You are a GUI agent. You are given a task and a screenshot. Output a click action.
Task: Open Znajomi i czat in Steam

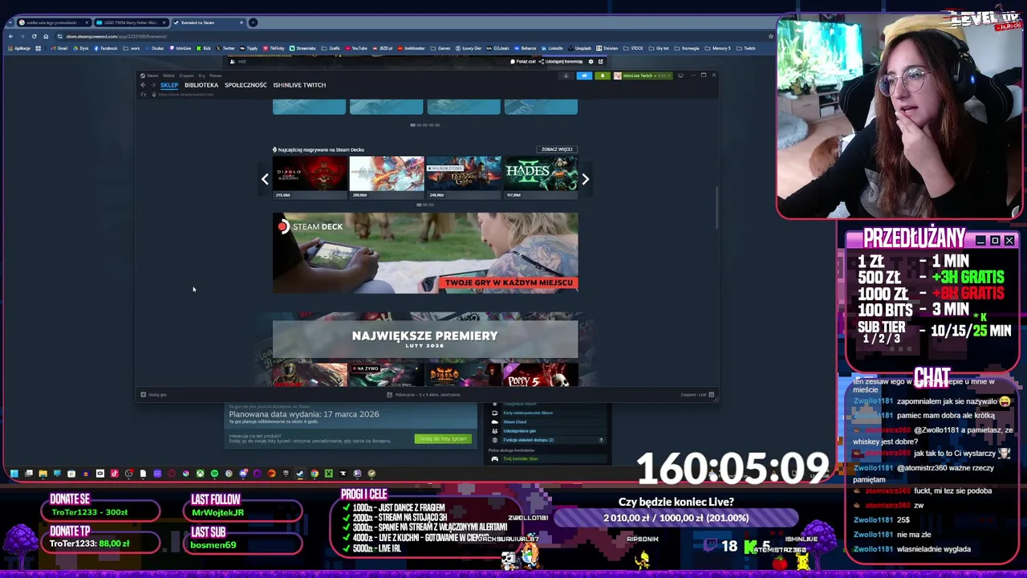point(696,395)
